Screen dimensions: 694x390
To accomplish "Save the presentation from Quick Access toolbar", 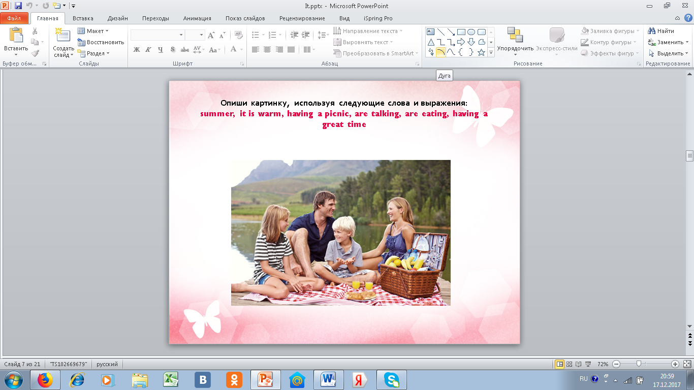I will point(18,6).
